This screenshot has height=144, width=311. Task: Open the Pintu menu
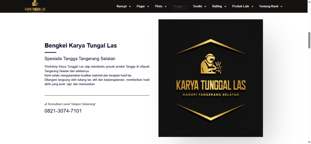(x=159, y=6)
